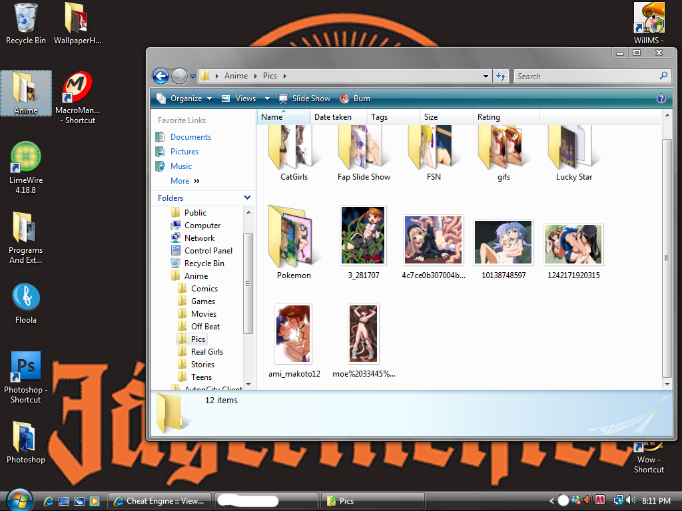Launch Internet Explorer from the Quick Launch bar
The width and height of the screenshot is (682, 511).
(x=49, y=501)
